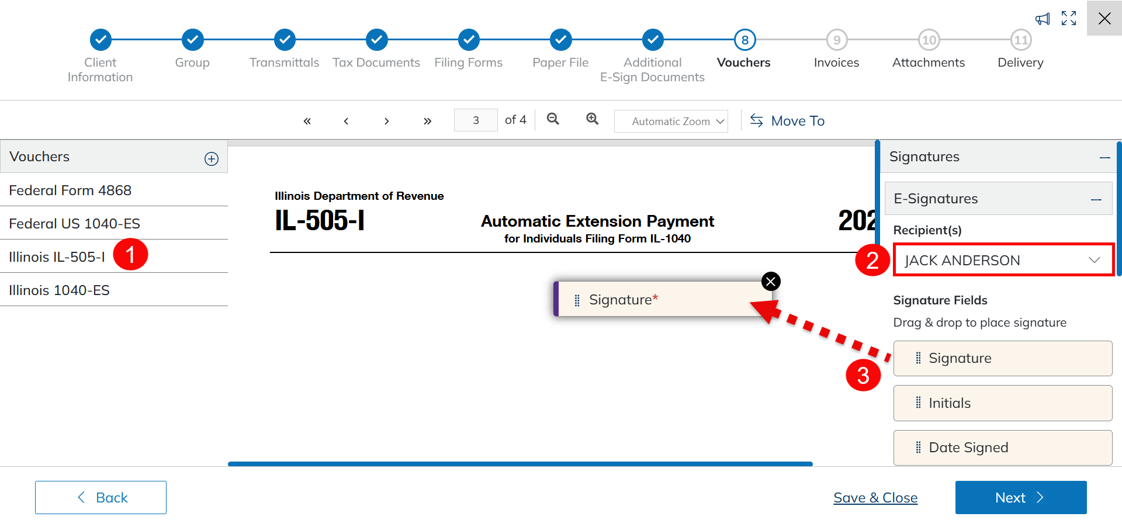Select the Federal Form 4868 voucher
This screenshot has width=1122, height=527.
(x=70, y=190)
